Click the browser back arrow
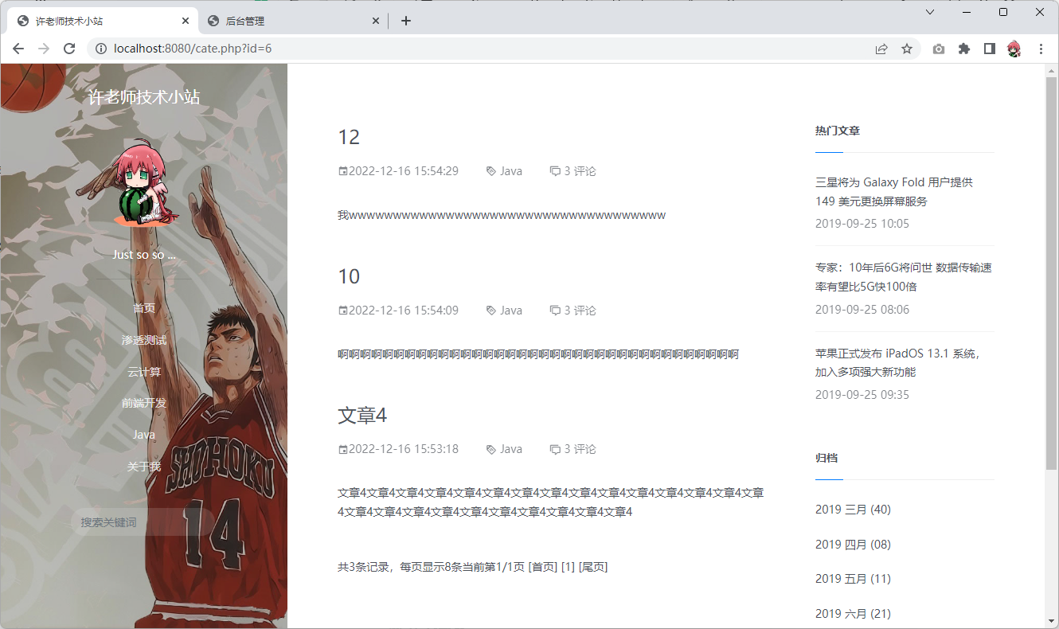The height and width of the screenshot is (629, 1059). click(x=18, y=49)
